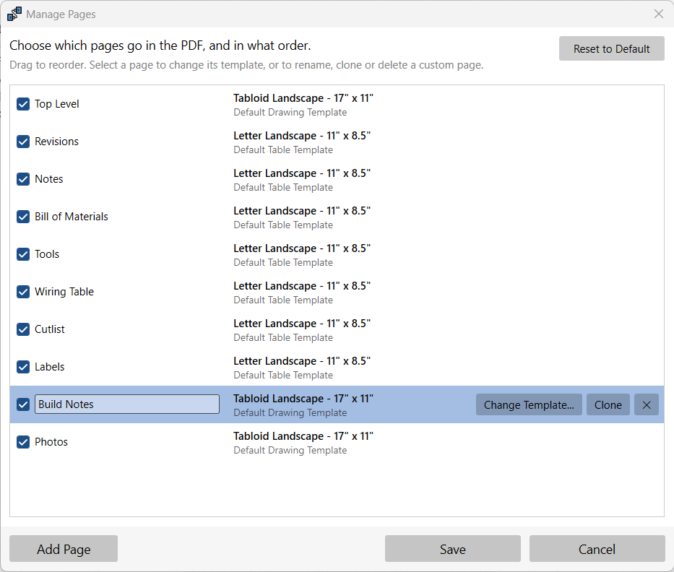674x572 pixels.
Task: Close the Manage Pages dialog
Action: click(x=659, y=14)
